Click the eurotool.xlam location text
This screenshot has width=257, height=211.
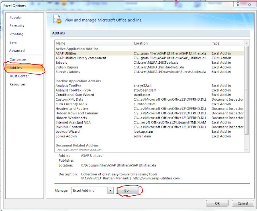click(145, 104)
